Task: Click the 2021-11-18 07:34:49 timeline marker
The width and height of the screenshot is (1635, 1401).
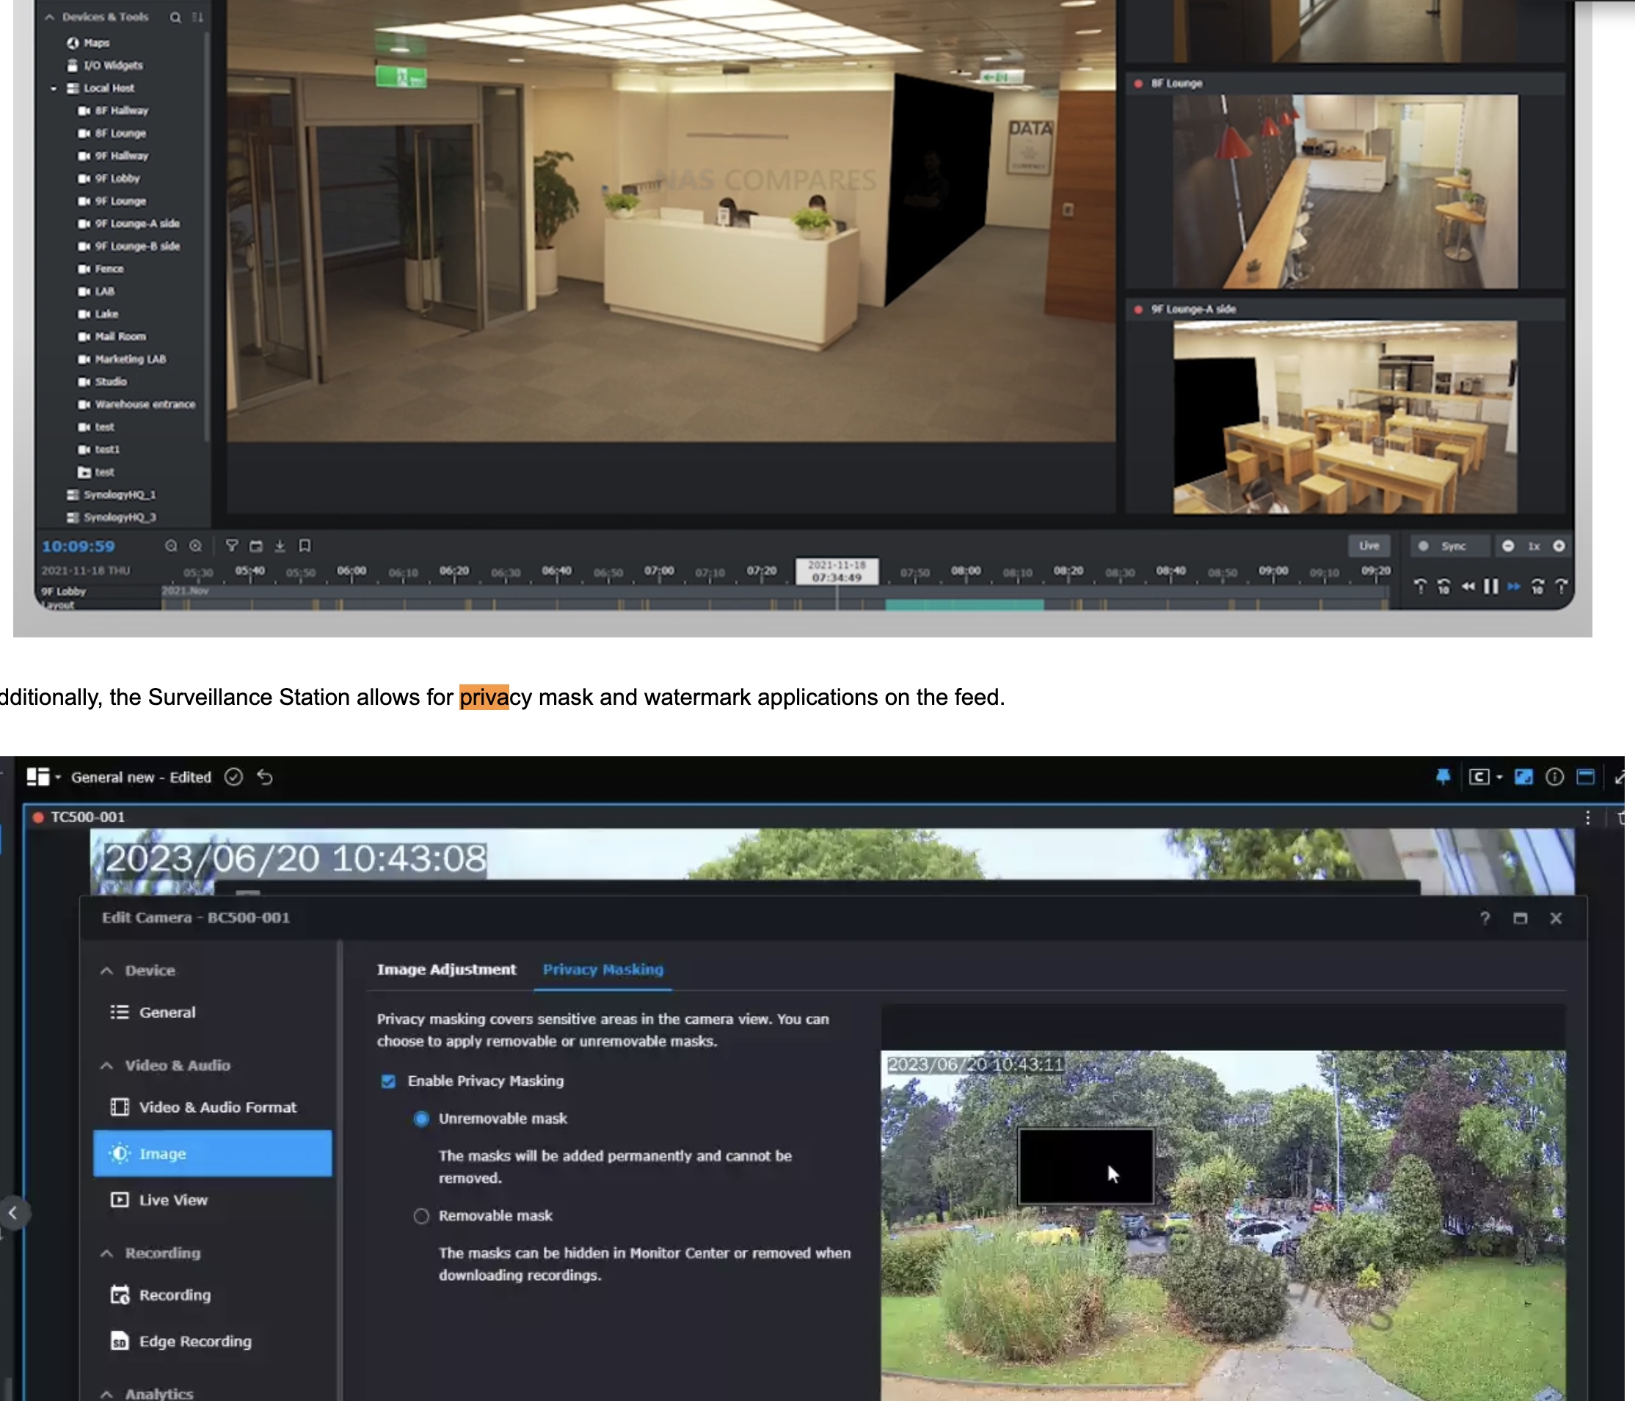Action: (x=837, y=571)
